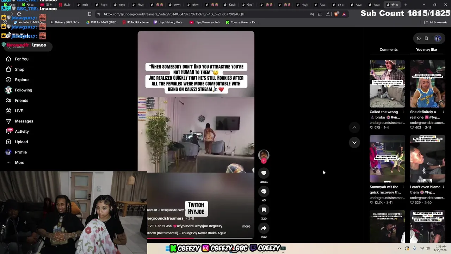This screenshot has height=254, width=451.
Task: Click the bookmark icon left of URL
Action: click(89, 14)
